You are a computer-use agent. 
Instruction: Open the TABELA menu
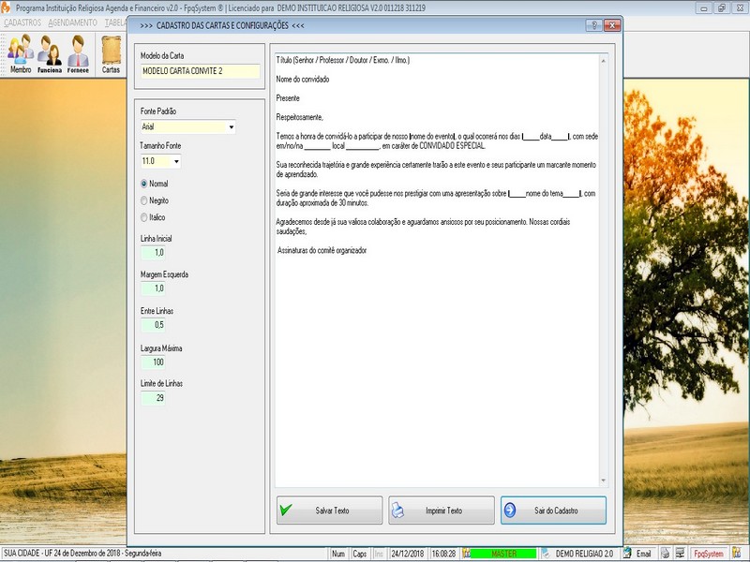[x=115, y=22]
